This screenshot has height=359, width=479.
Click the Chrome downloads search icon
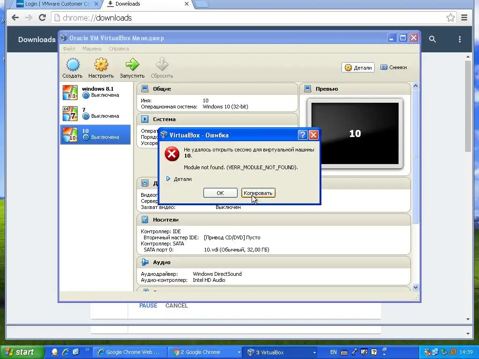[432, 39]
